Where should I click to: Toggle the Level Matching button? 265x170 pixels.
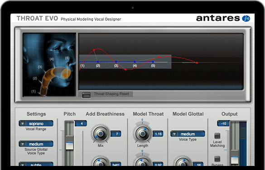pos(217,136)
